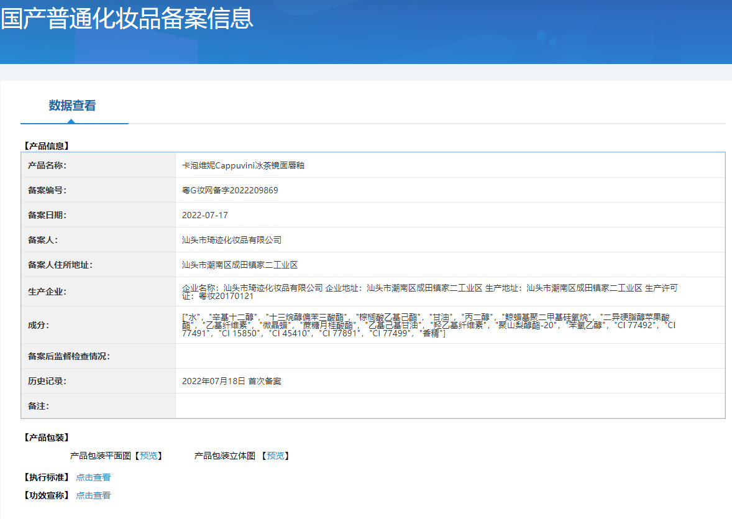This screenshot has height=519, width=732.
Task: Click address value 汕头市潮南区成田镇家二工业区
Action: [x=240, y=265]
